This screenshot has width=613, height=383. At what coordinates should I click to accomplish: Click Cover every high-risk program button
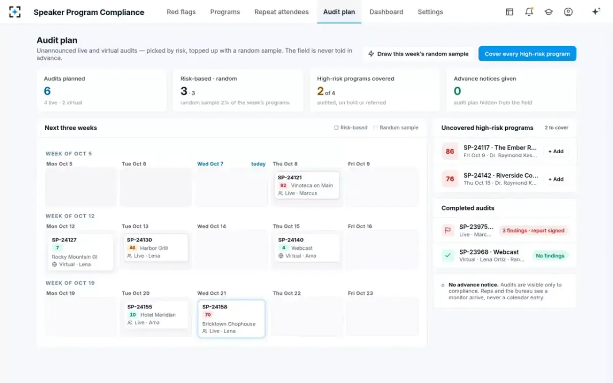pyautogui.click(x=527, y=54)
